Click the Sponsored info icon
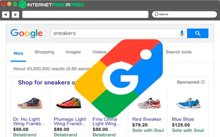Screen dimensions: 220x137 pyautogui.click(x=203, y=82)
